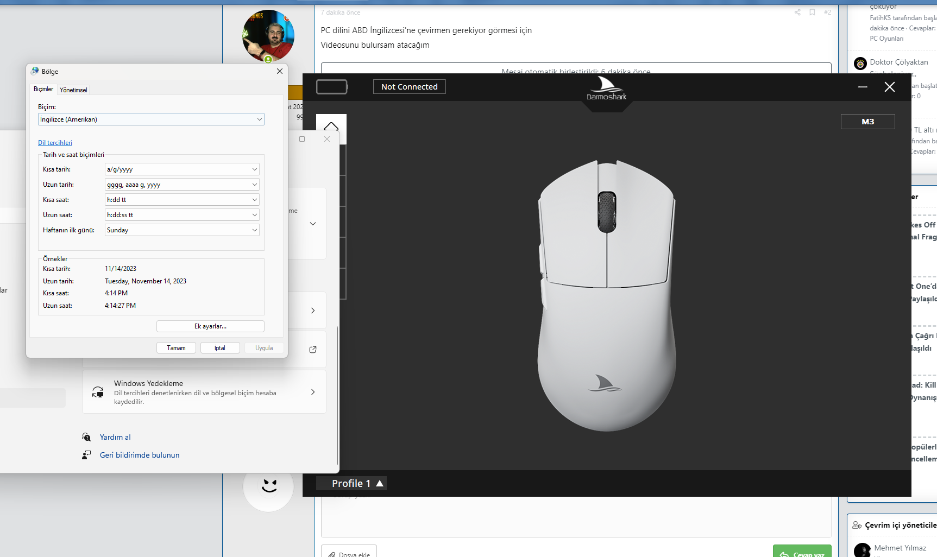Click the Ek ayarlar button

[210, 326]
